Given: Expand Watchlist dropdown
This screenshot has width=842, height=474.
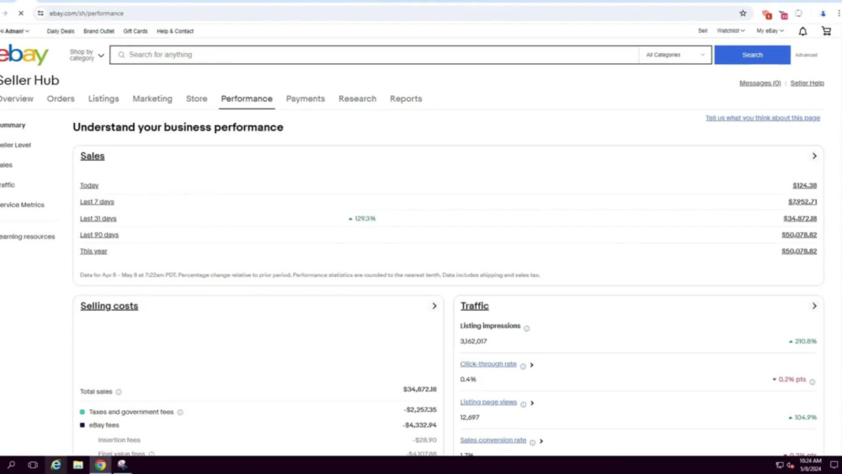Looking at the screenshot, I should [x=730, y=30].
